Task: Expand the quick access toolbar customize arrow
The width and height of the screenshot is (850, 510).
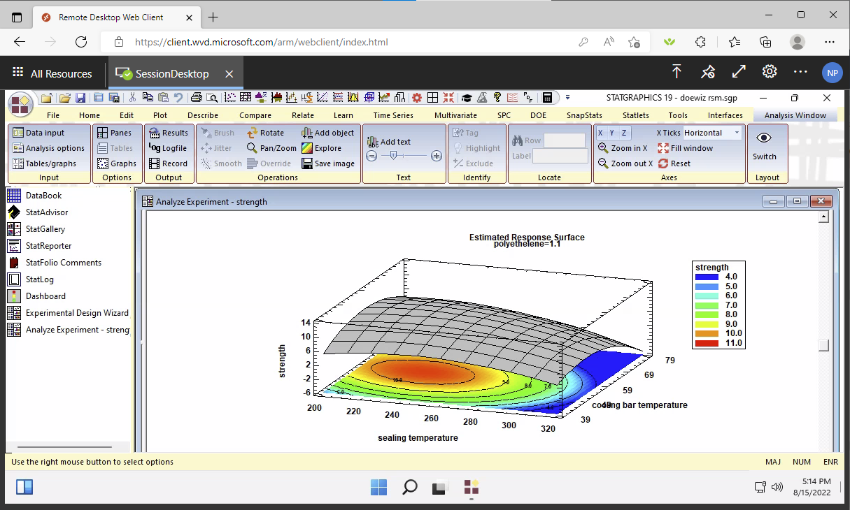Action: (568, 98)
